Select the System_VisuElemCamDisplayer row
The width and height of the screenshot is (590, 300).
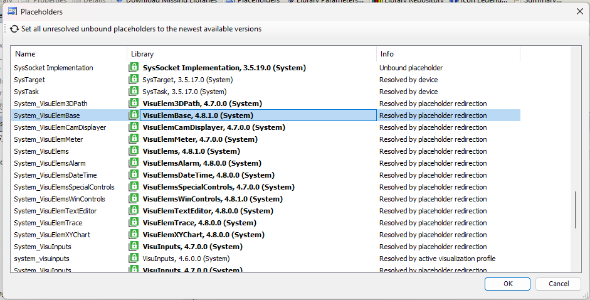coord(60,127)
